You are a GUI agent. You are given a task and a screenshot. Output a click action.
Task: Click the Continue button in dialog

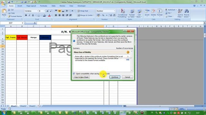[115, 77]
